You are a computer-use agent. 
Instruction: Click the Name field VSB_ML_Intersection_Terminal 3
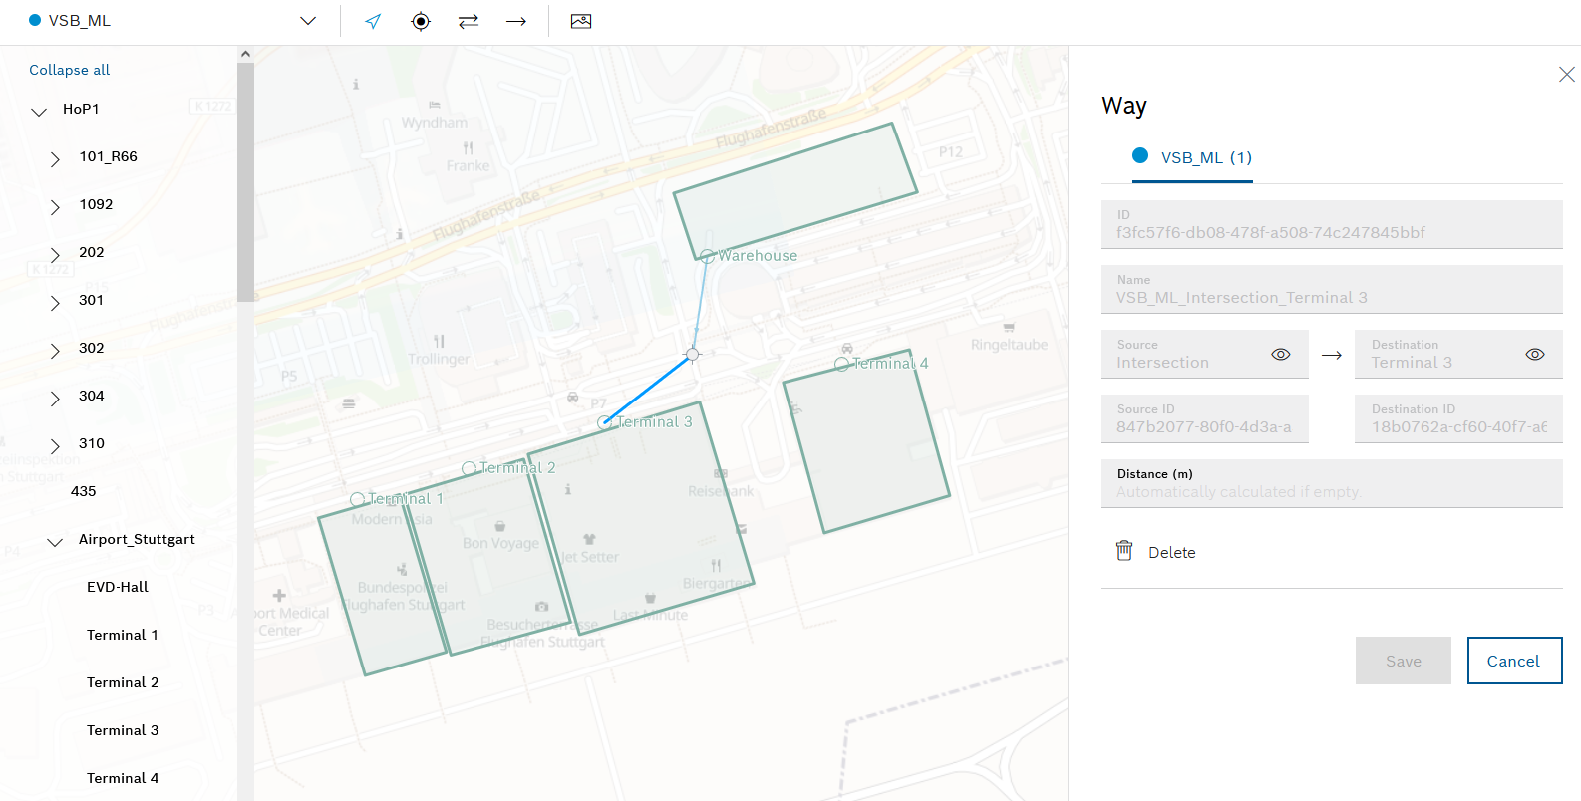(1332, 289)
